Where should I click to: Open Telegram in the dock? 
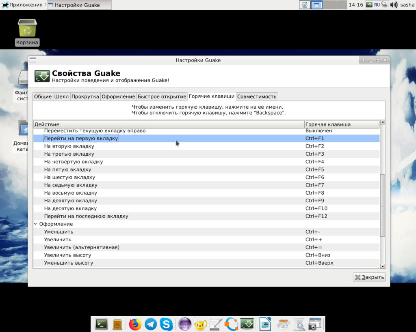[151, 324]
